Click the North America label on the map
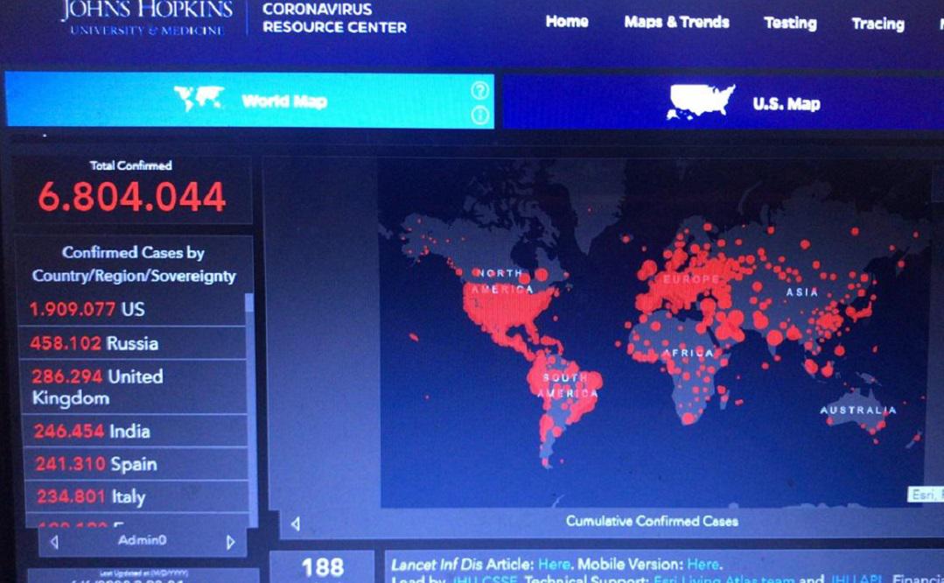Image resolution: width=944 pixels, height=583 pixels. 503,281
